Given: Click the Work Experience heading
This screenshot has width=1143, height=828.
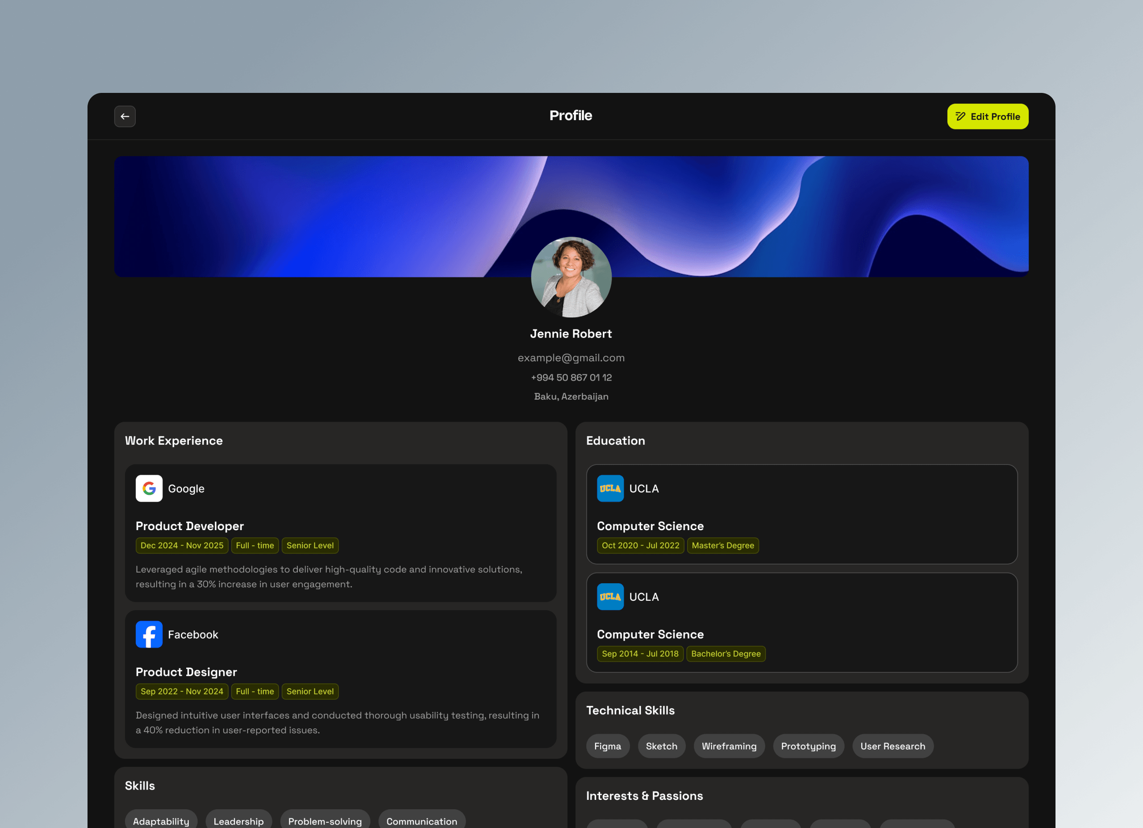Looking at the screenshot, I should pyautogui.click(x=174, y=441).
